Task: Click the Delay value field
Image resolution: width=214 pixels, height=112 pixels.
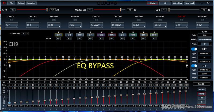Action: pos(205,35)
